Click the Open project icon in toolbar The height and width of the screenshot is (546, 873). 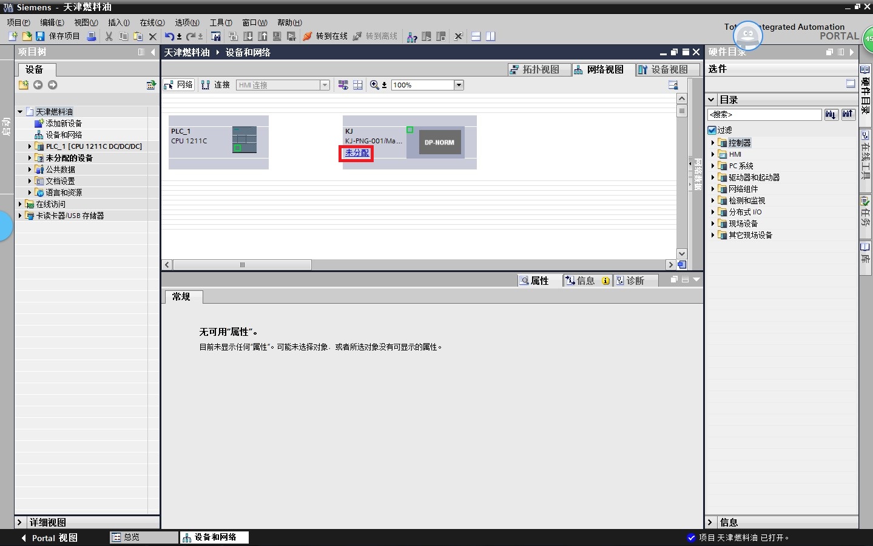(27, 36)
